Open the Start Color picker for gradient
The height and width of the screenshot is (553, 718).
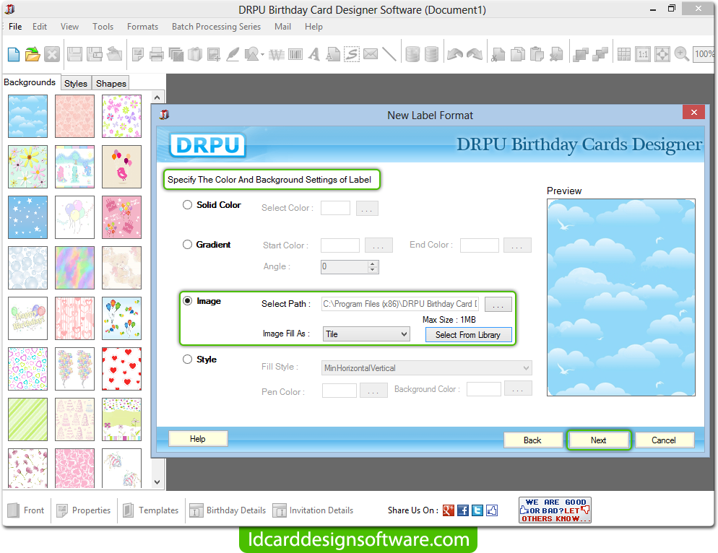tap(378, 245)
